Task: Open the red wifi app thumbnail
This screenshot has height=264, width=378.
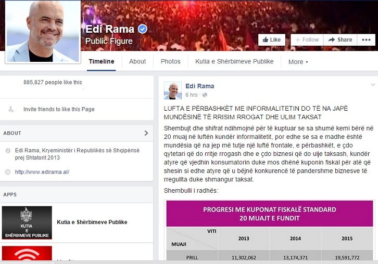Action: click(x=27, y=253)
